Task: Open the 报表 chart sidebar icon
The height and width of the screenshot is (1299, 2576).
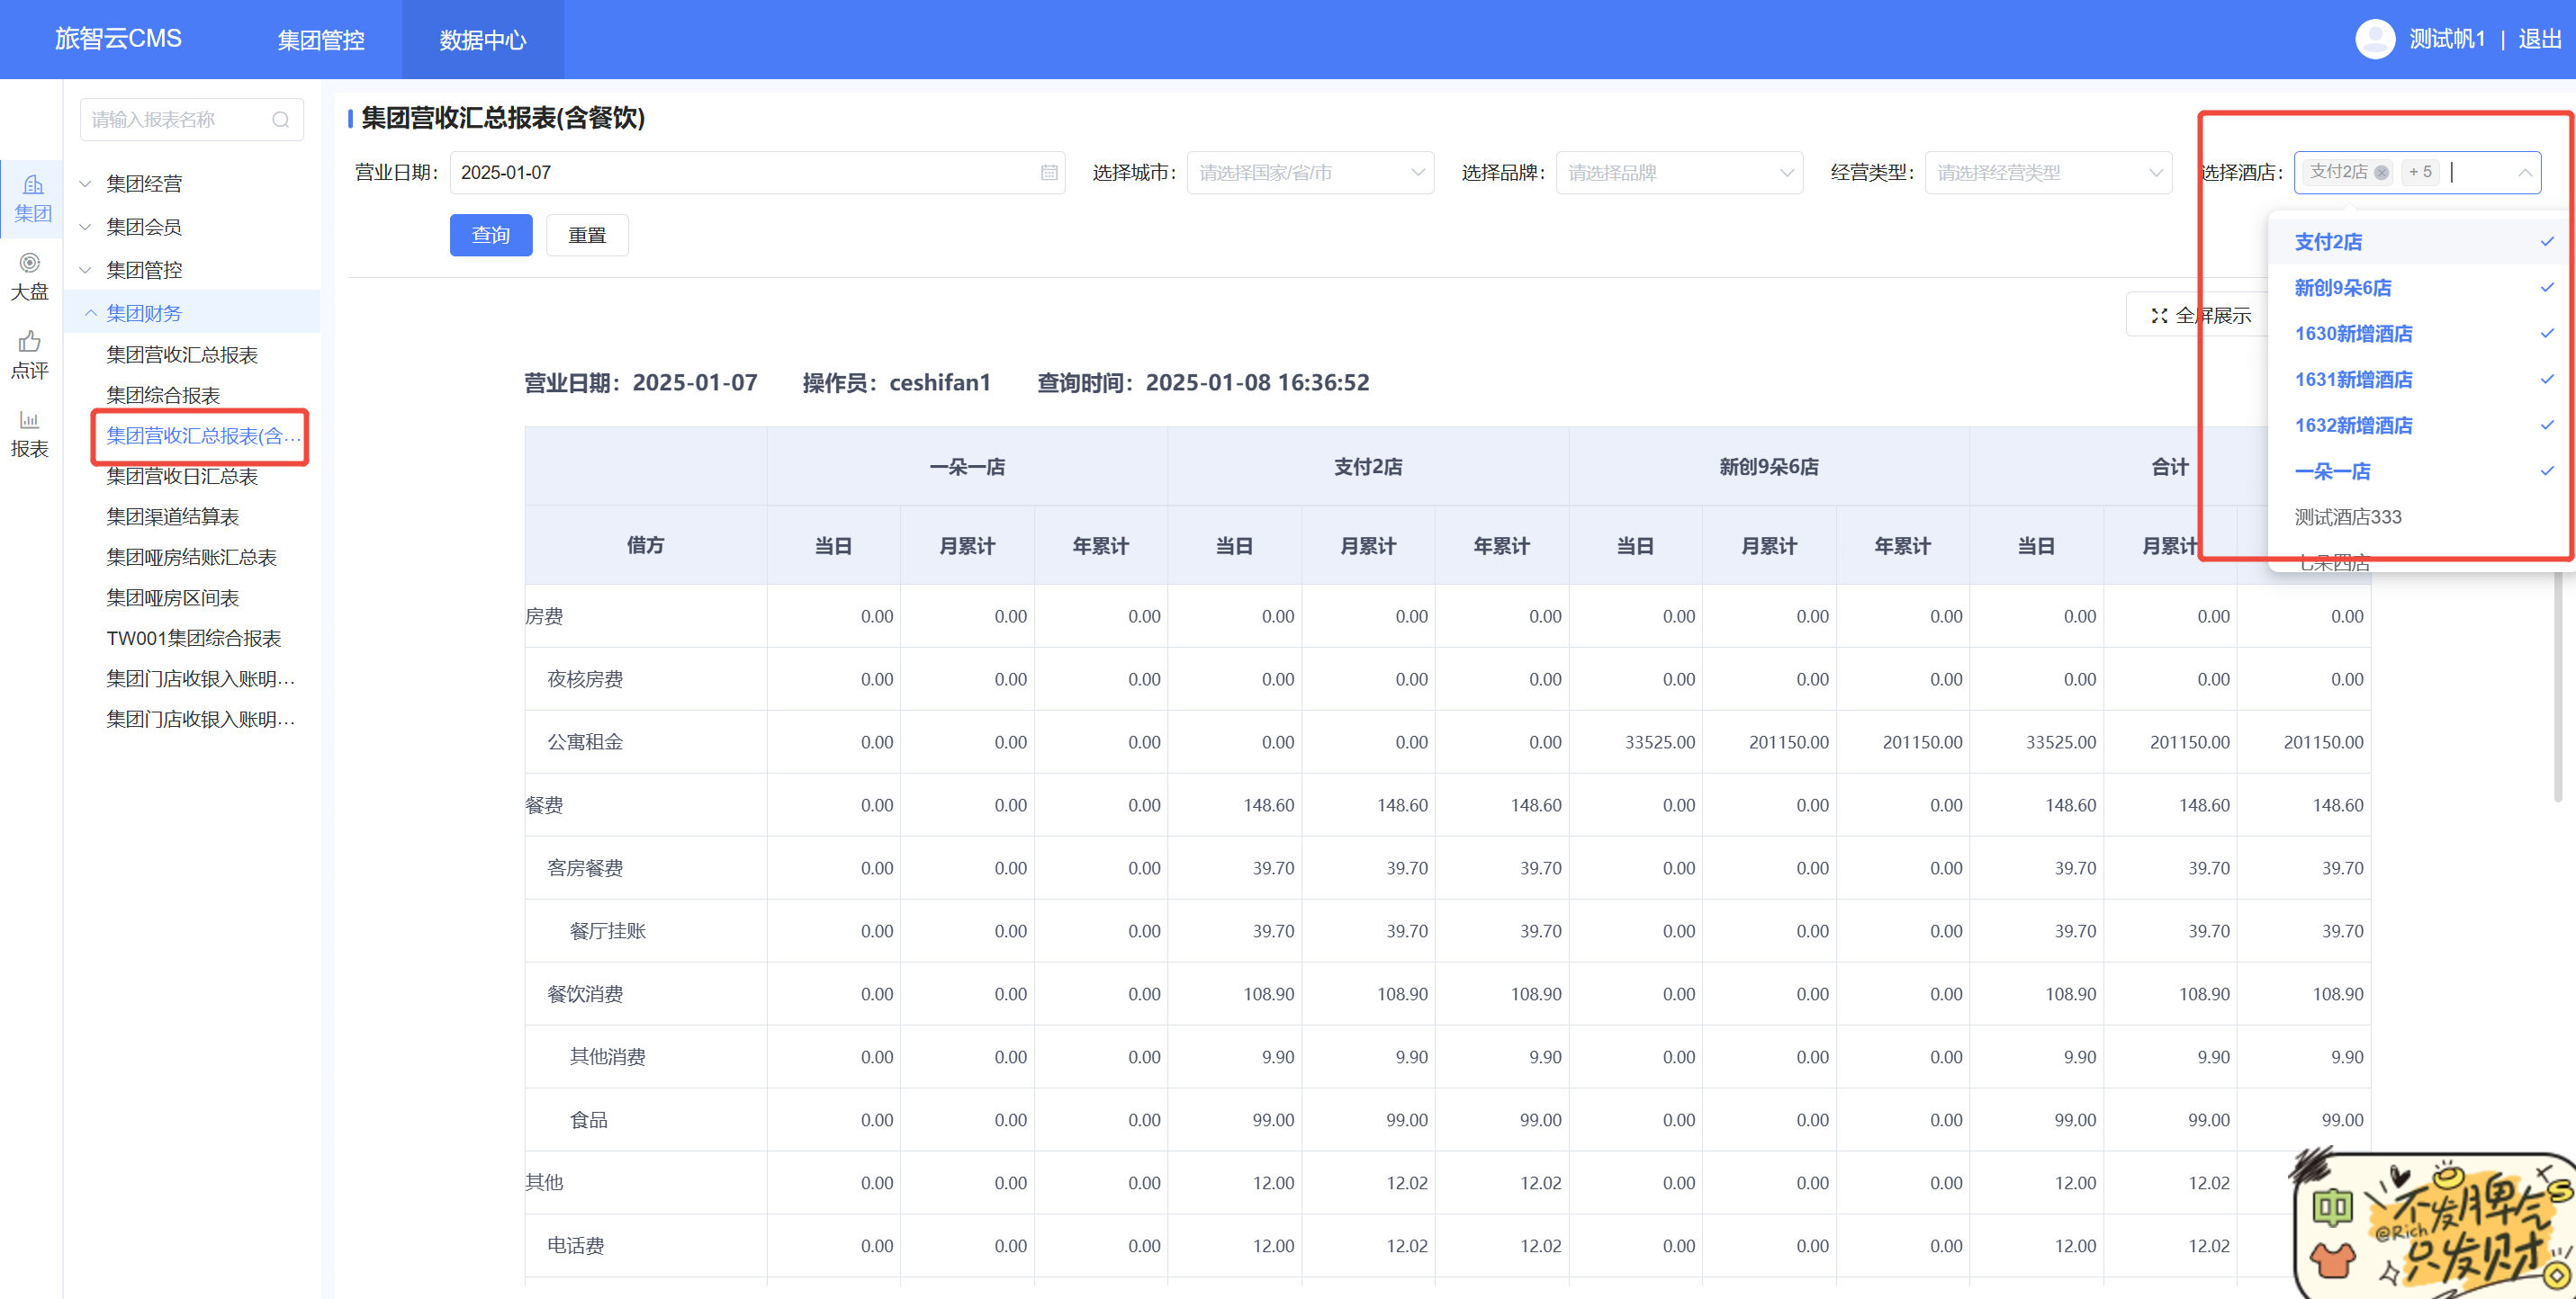Action: (30, 434)
